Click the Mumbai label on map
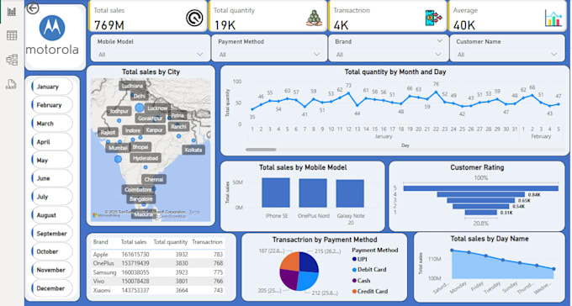This screenshot has width=572, height=306. pyautogui.click(x=118, y=148)
